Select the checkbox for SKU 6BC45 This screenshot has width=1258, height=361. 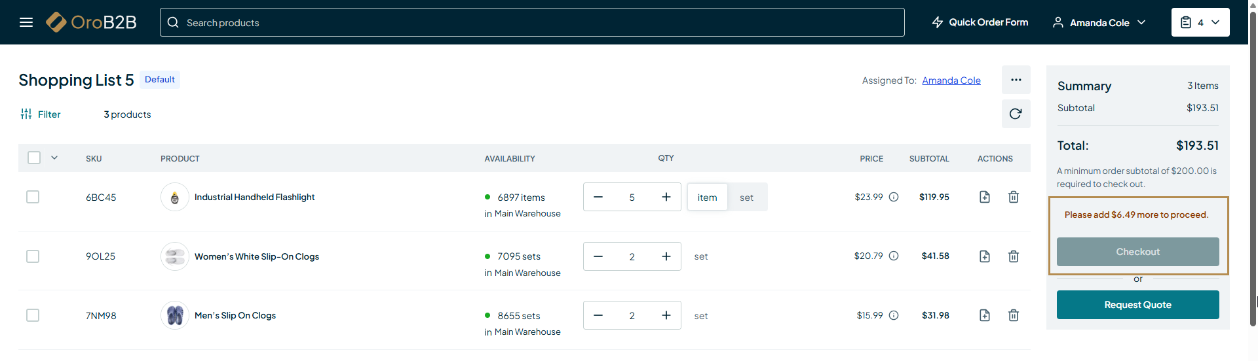33,197
